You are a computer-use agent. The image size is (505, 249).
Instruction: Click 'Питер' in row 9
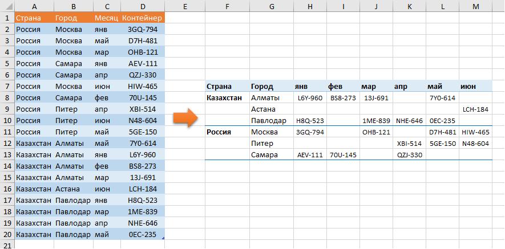click(66, 109)
